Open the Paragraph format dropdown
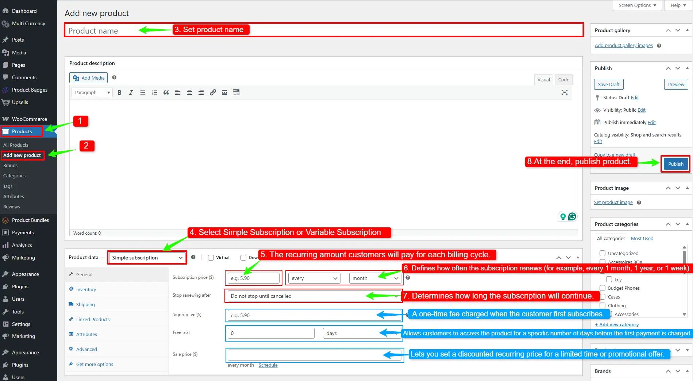This screenshot has width=693, height=381. tap(92, 93)
